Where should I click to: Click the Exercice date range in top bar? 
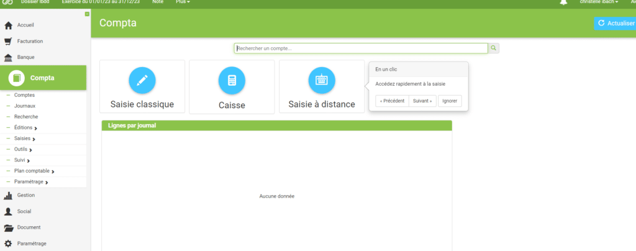pos(101,2)
